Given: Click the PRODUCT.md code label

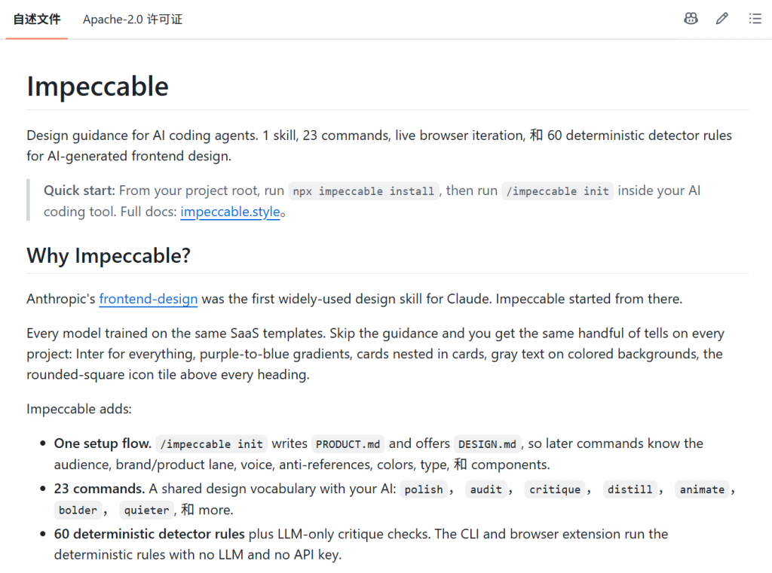Looking at the screenshot, I should 348,444.
